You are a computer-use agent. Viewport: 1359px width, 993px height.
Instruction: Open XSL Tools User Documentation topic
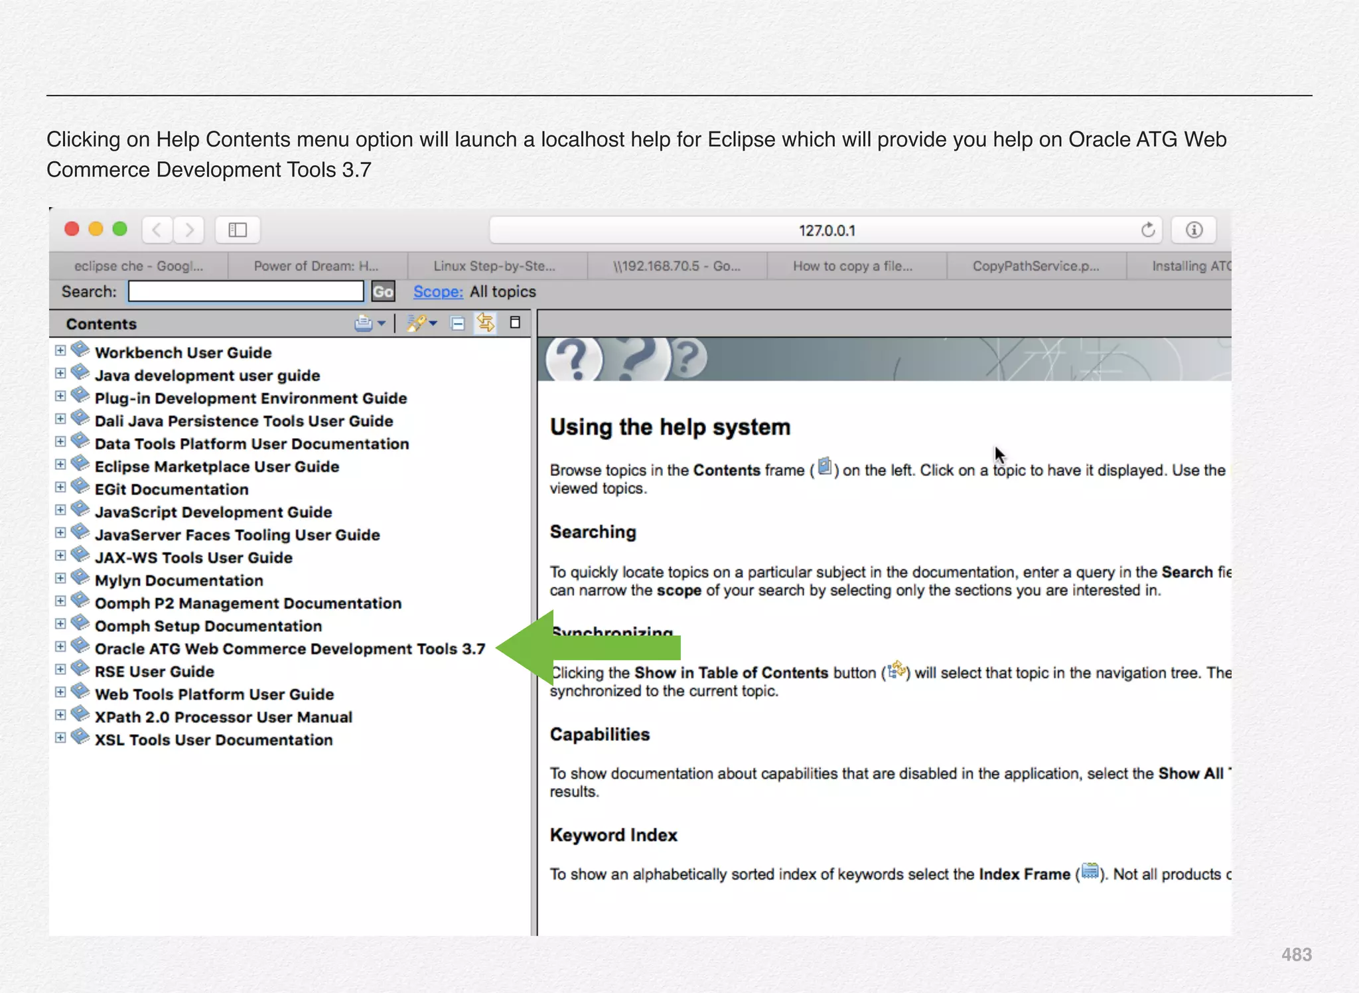pyautogui.click(x=214, y=740)
